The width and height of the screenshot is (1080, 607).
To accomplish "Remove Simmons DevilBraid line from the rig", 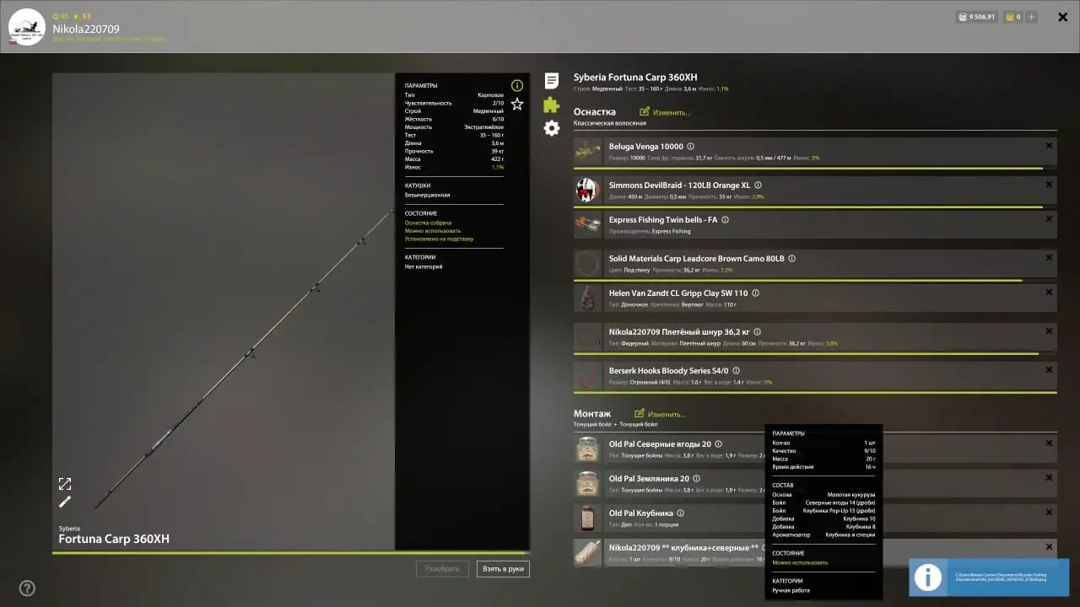I will (x=1049, y=185).
